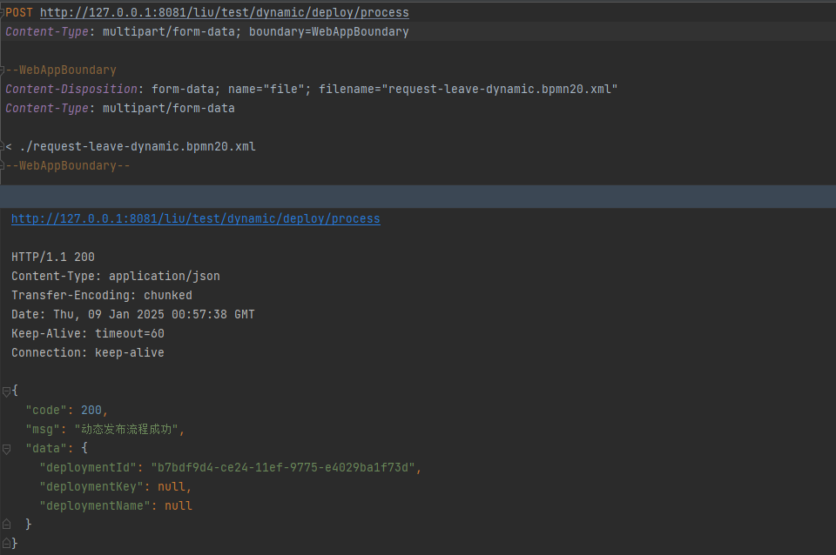Screen dimensions: 836x555
Task: Click the deploymentId value string
Action: click(x=286, y=468)
